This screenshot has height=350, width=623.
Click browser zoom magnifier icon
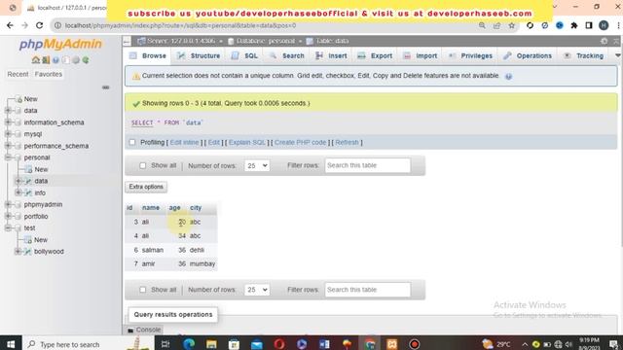pos(482,25)
